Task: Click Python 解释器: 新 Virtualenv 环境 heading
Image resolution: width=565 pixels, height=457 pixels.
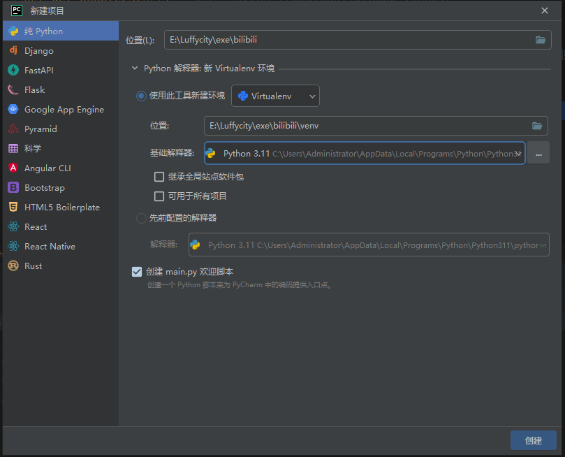Action: 210,68
